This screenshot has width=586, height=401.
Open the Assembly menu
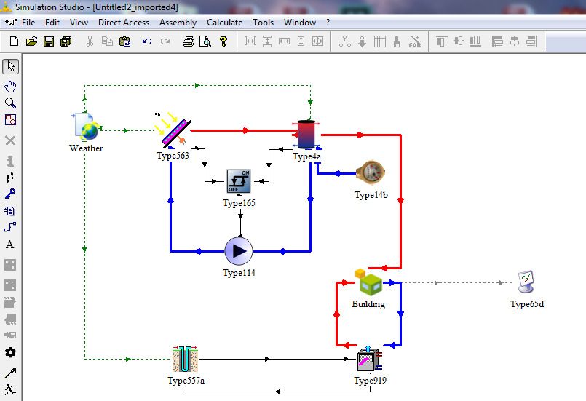coord(178,23)
